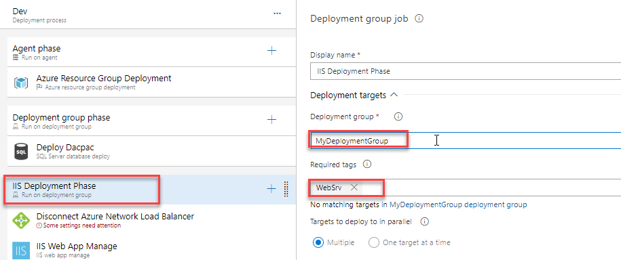The width and height of the screenshot is (621, 260).
Task: Click the Azure Resource Group Deployment cube icon
Action: 20,83
